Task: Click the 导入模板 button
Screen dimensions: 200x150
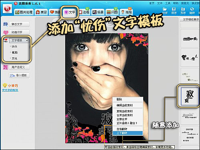Action: (x=19, y=76)
